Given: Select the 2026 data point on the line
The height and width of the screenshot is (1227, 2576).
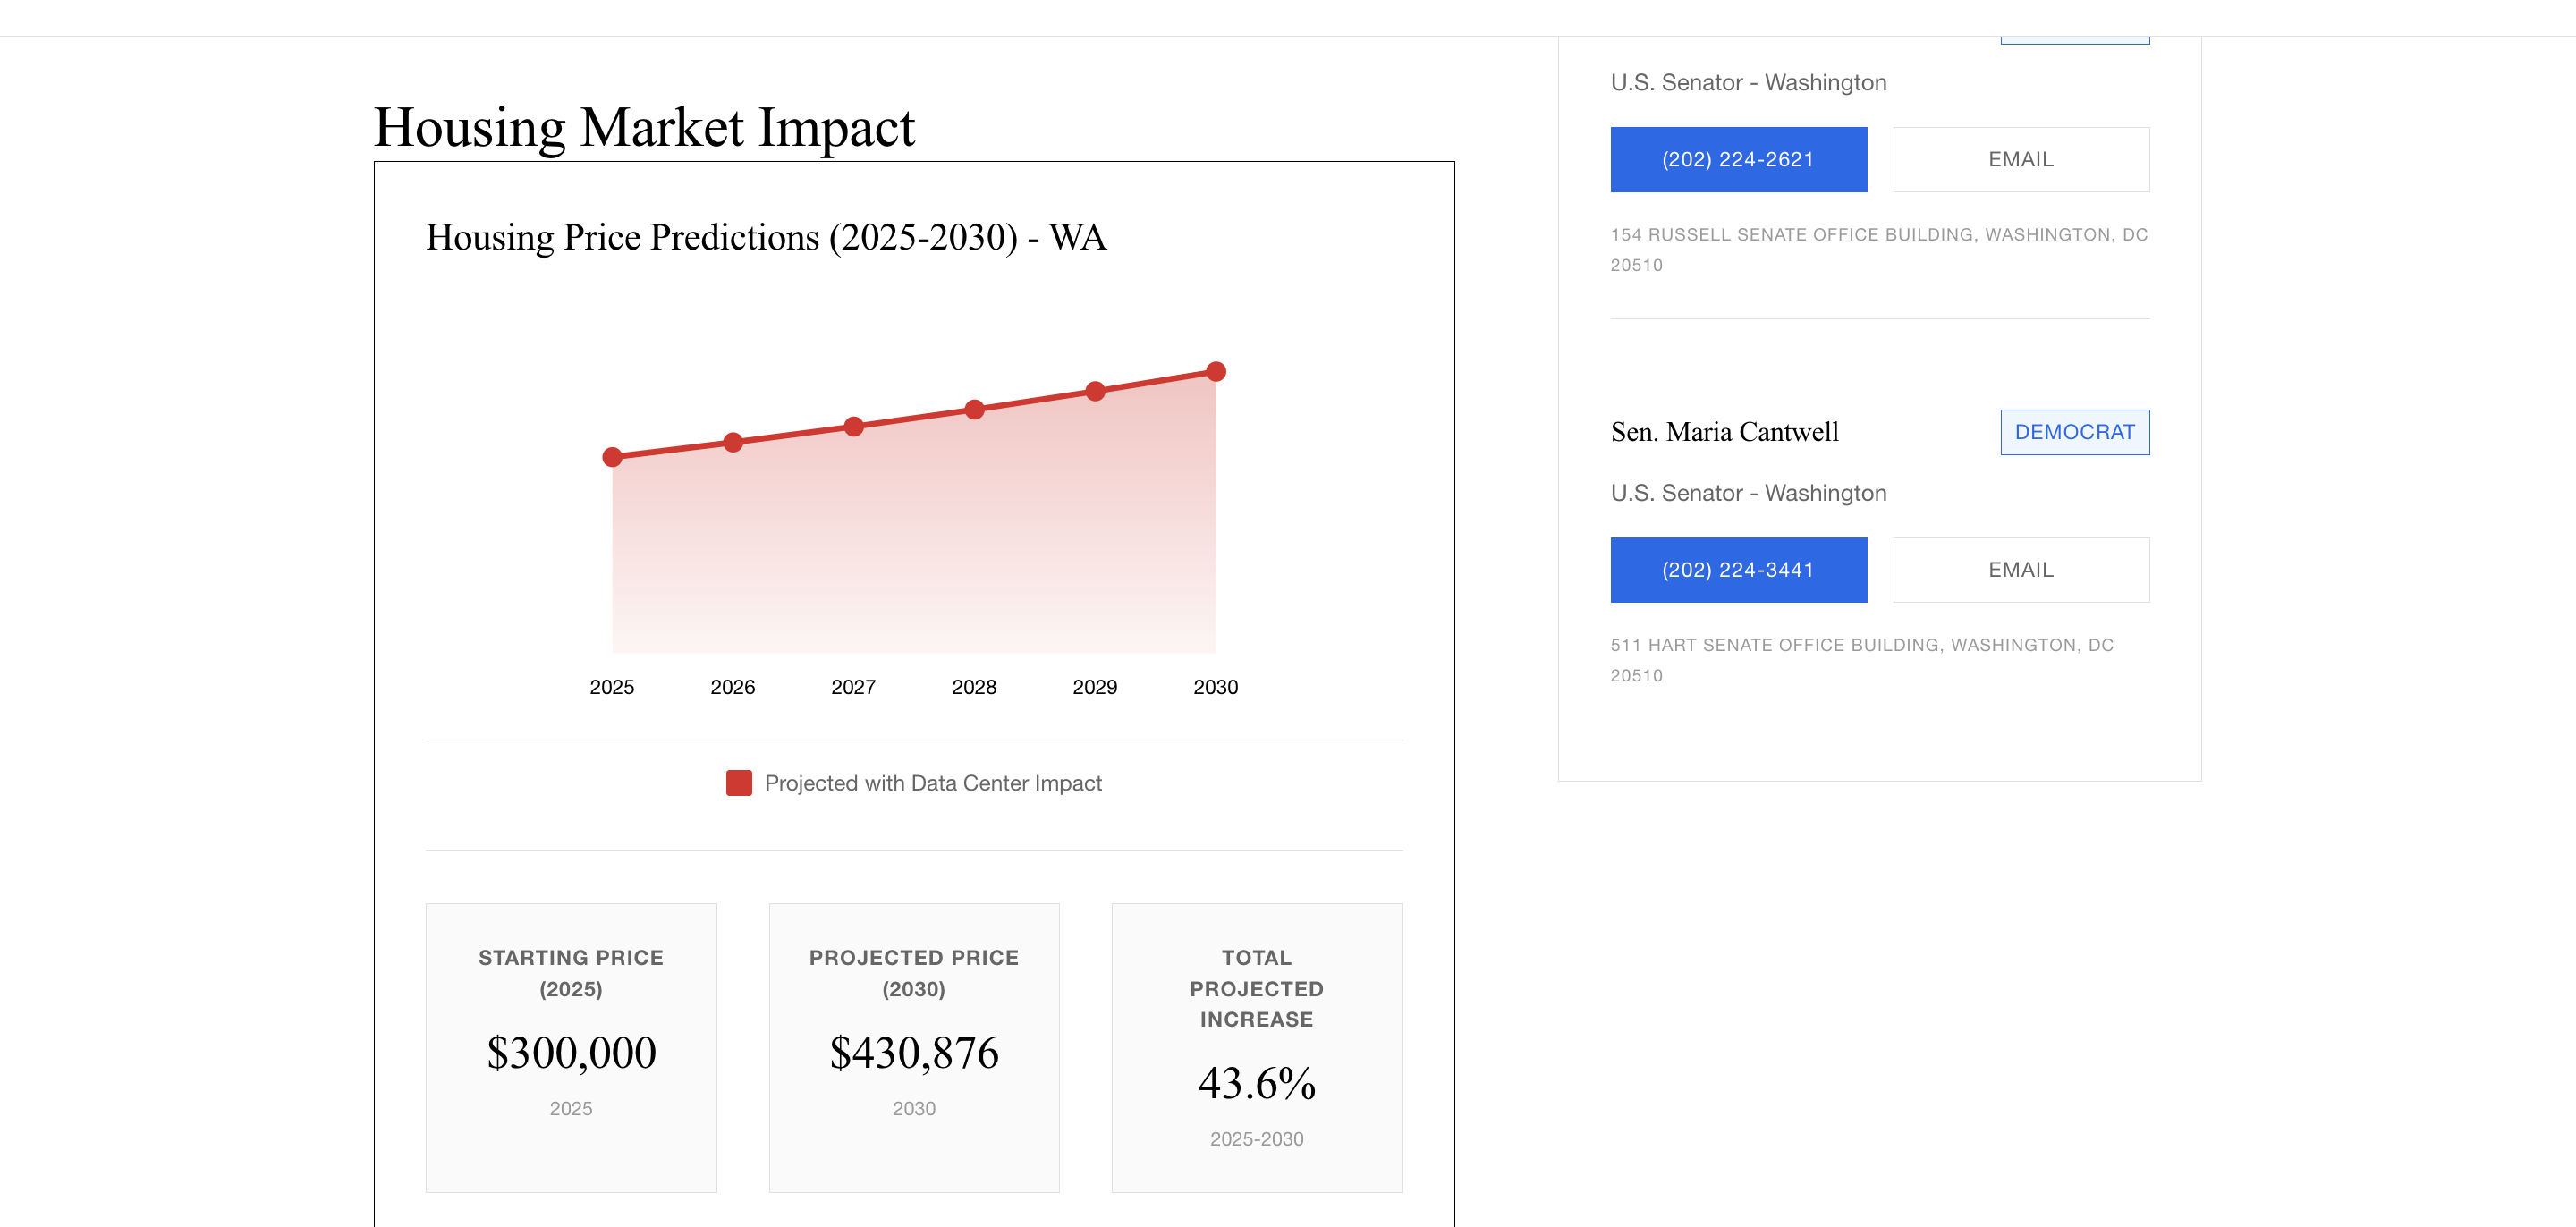Looking at the screenshot, I should pos(733,442).
